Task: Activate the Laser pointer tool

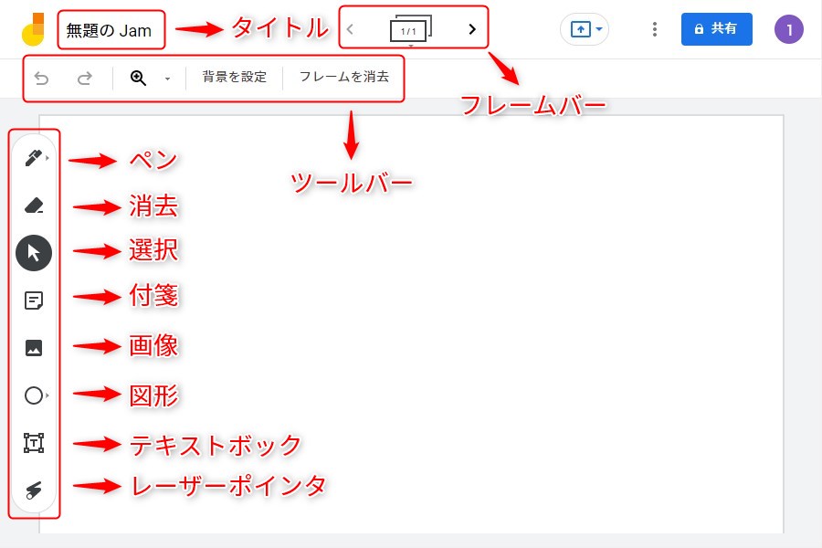Action: pyautogui.click(x=34, y=490)
